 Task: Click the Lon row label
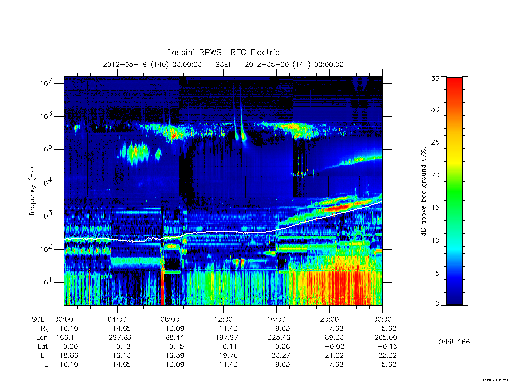[42, 338]
